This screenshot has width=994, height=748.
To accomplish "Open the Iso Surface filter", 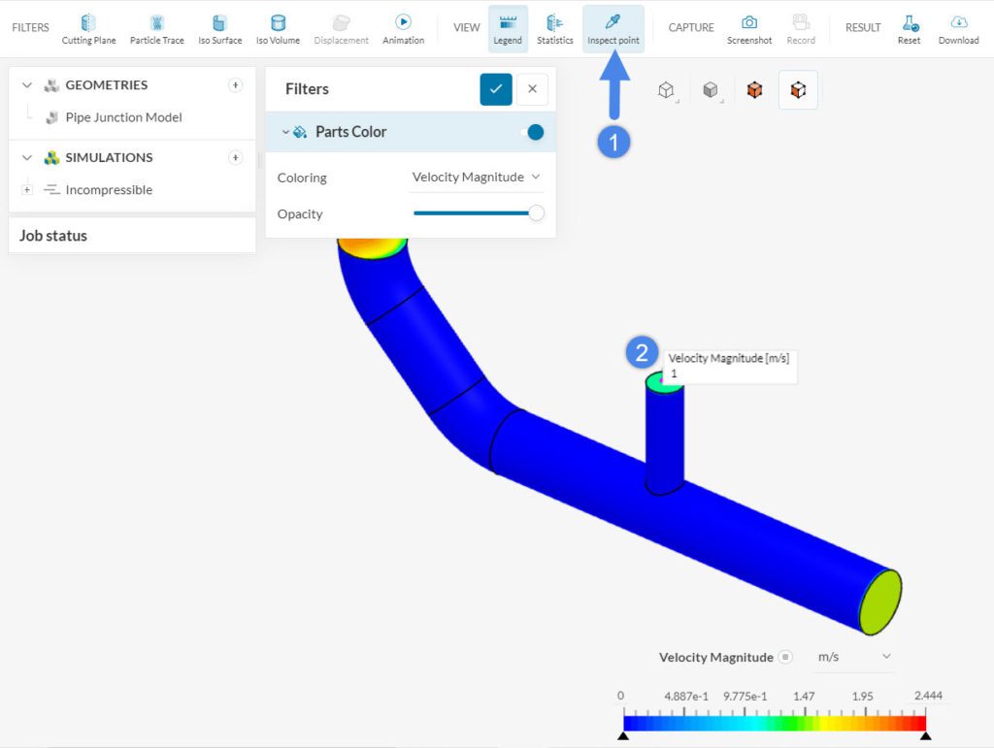I will 219,26.
